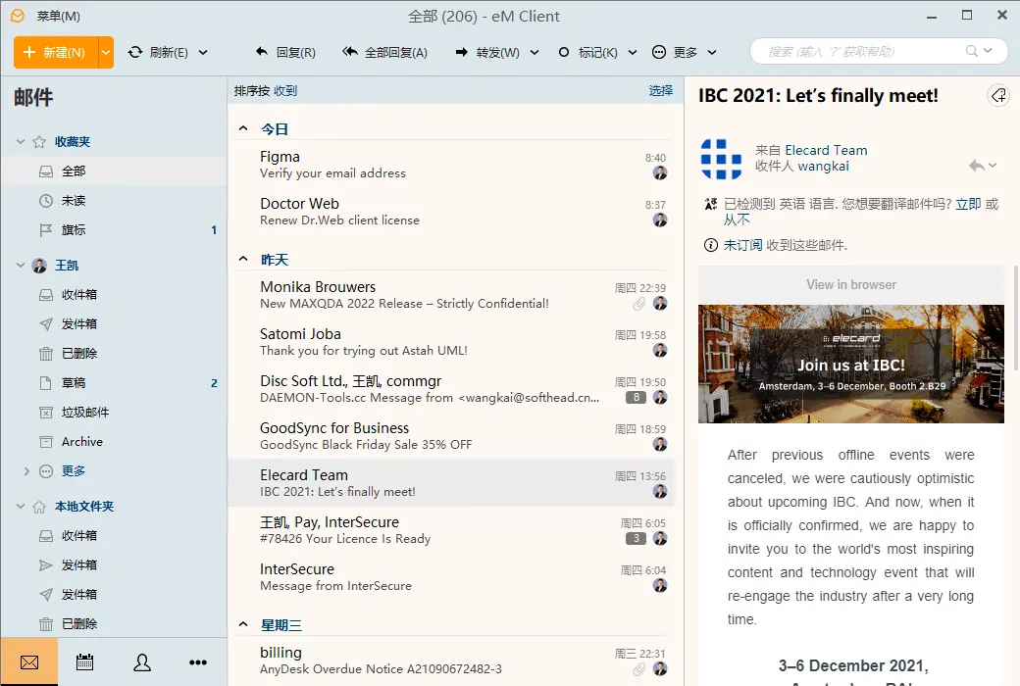Click the 转发(W) forward button
1020x686 pixels.
click(x=487, y=53)
